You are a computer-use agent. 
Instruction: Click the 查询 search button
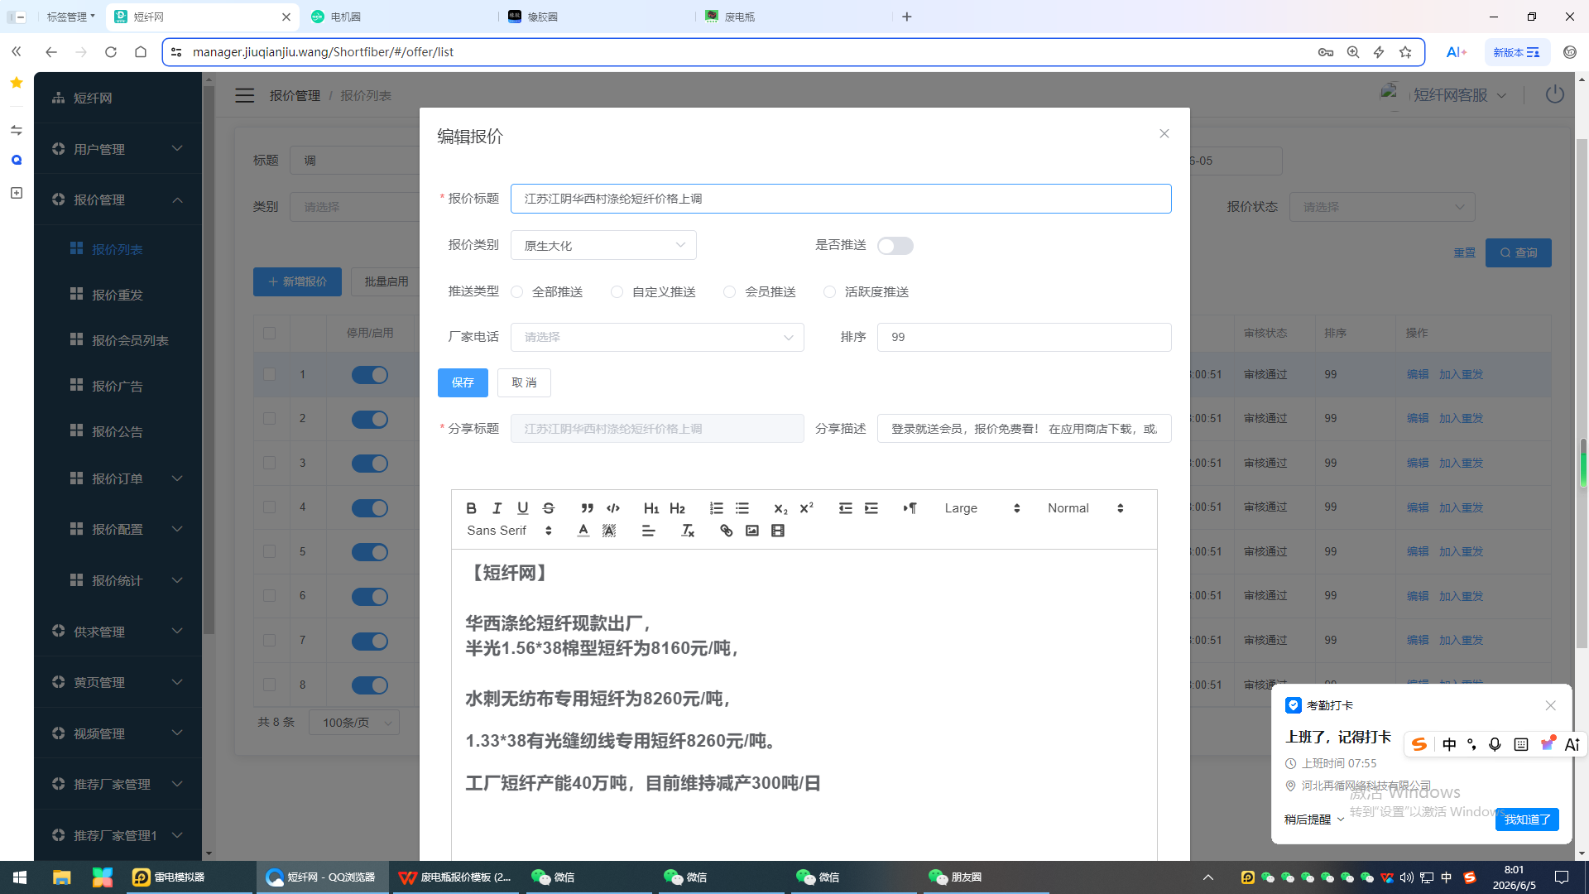(x=1519, y=253)
